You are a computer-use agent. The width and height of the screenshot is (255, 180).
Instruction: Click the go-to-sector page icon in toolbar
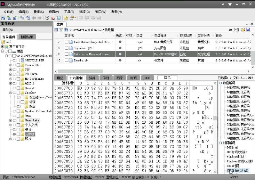click(28, 18)
